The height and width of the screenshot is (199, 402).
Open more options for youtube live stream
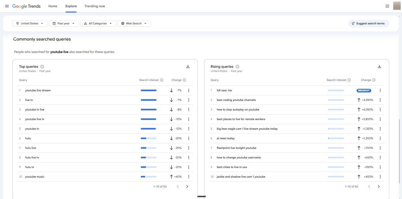coord(189,90)
